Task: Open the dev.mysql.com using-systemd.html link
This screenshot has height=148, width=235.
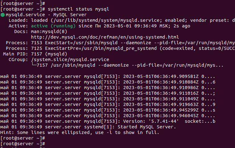Action: [x=105, y=37]
